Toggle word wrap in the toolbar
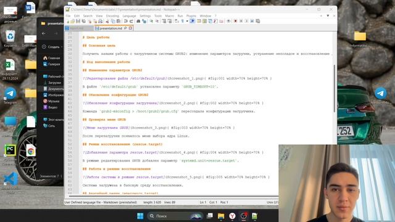Screen dimensions: 395x222 coord(177,21)
